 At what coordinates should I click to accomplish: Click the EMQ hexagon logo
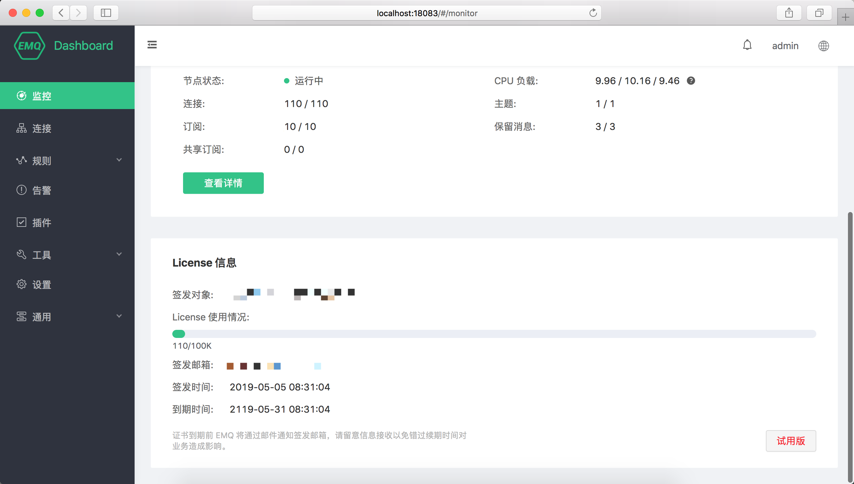tap(30, 46)
